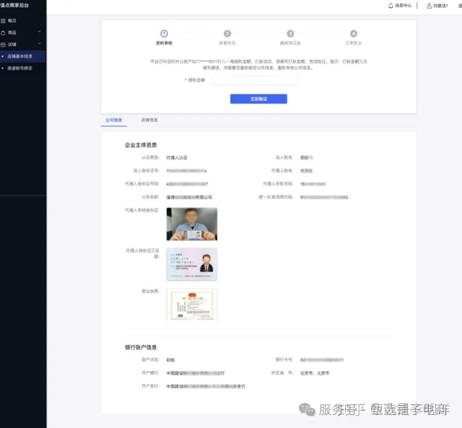Open the 代理人手持身份证 photo thumbnail
Viewport: 462px width, 428px height.
click(192, 224)
